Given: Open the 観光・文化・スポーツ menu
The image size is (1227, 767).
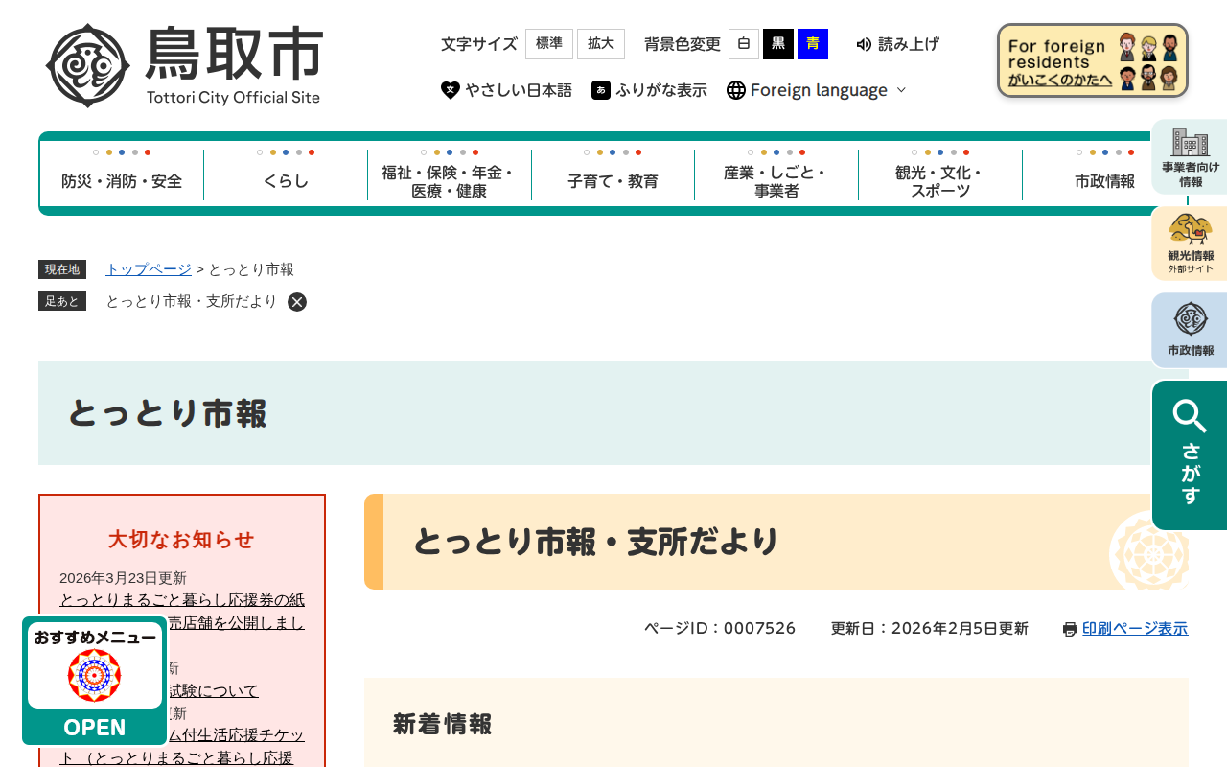Looking at the screenshot, I should tap(940, 174).
